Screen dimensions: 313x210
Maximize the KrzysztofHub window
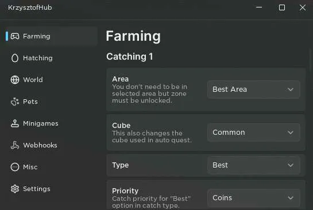282,7
